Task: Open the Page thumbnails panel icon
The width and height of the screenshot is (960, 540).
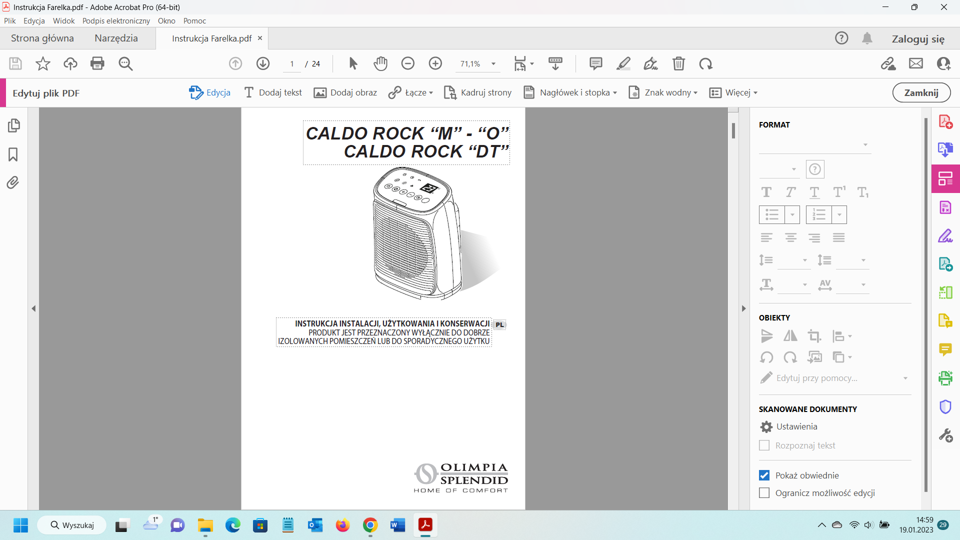Action: pyautogui.click(x=13, y=125)
